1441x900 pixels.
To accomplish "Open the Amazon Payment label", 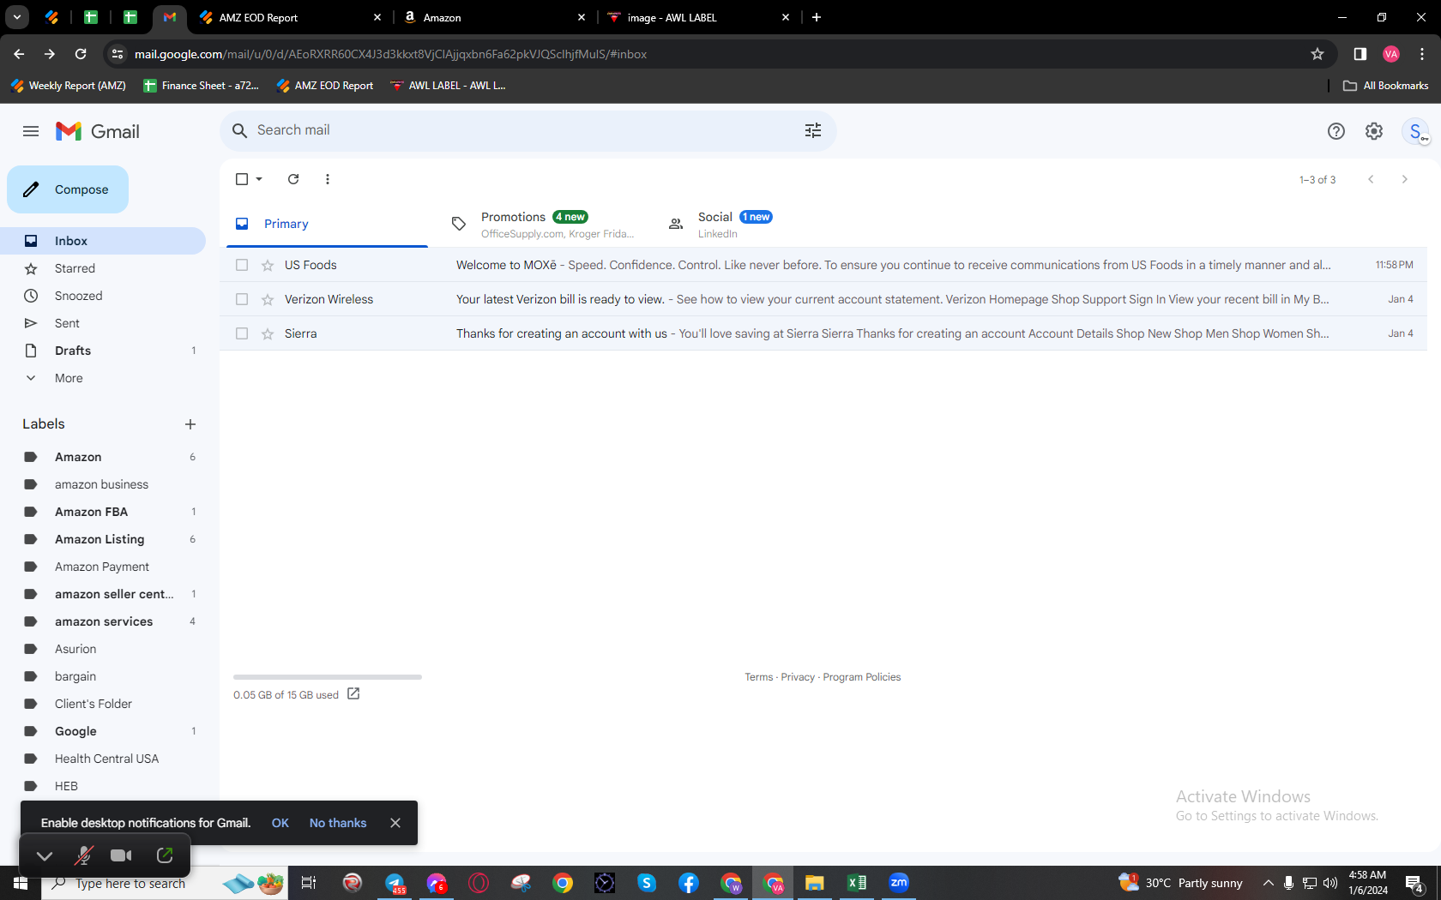I will click(x=103, y=567).
